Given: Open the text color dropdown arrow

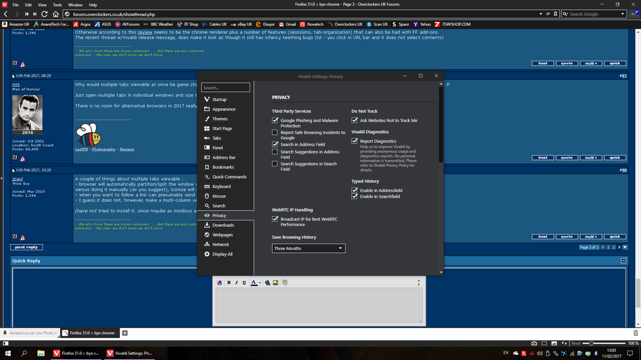Looking at the screenshot, I should (x=260, y=282).
